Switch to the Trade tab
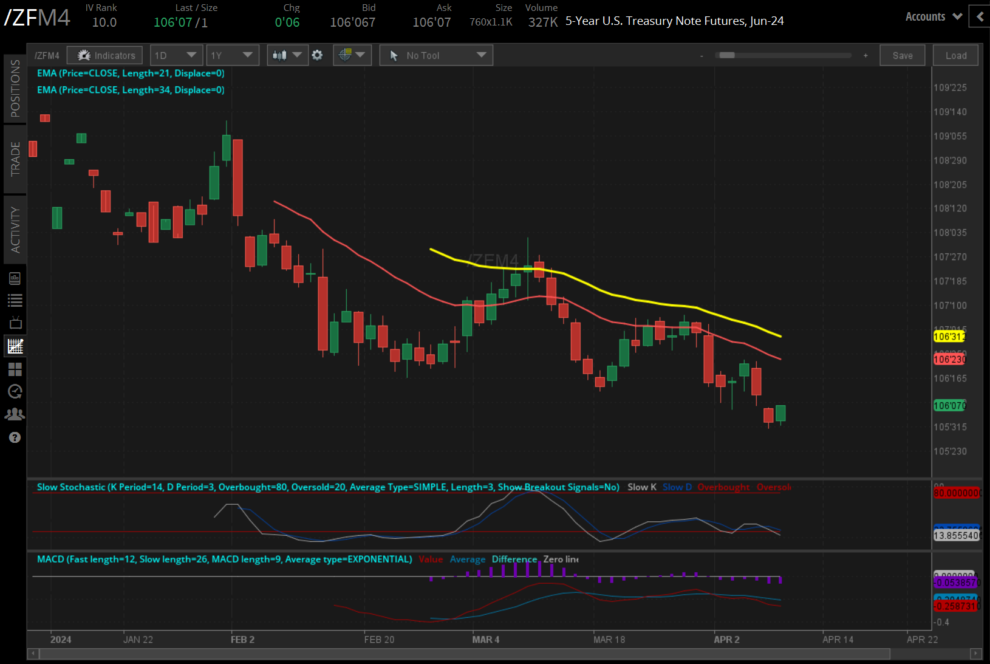 point(15,159)
